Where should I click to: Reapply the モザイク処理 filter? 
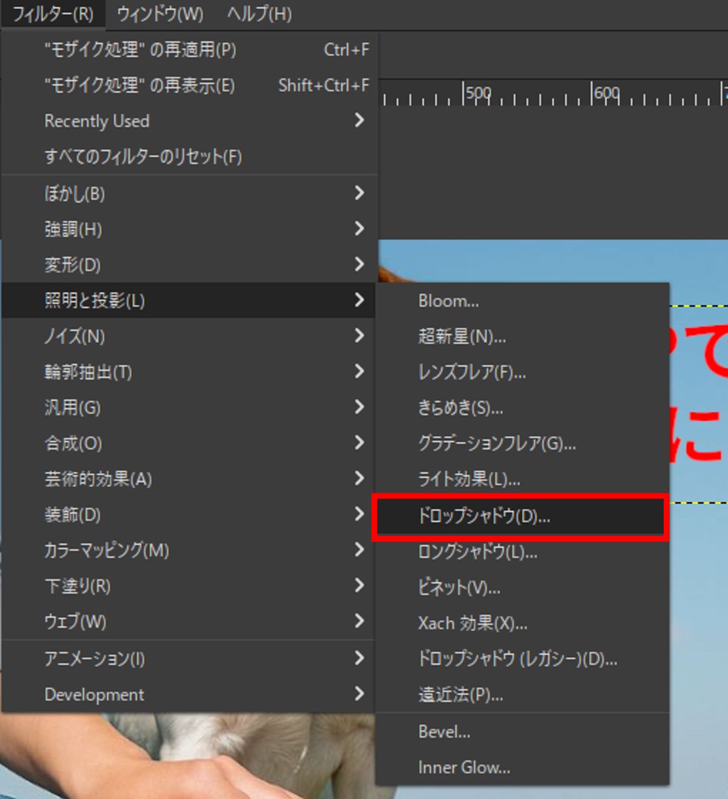140,50
